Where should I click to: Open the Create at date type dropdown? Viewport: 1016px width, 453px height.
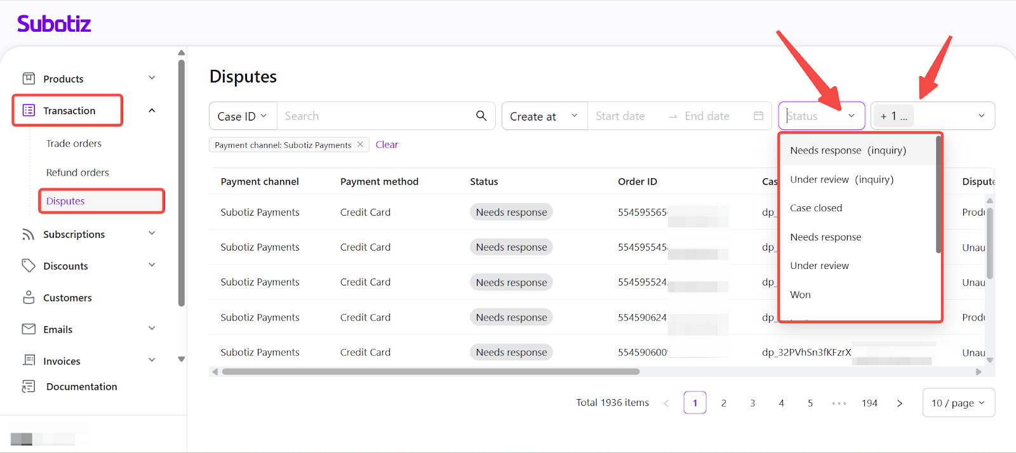click(x=544, y=116)
